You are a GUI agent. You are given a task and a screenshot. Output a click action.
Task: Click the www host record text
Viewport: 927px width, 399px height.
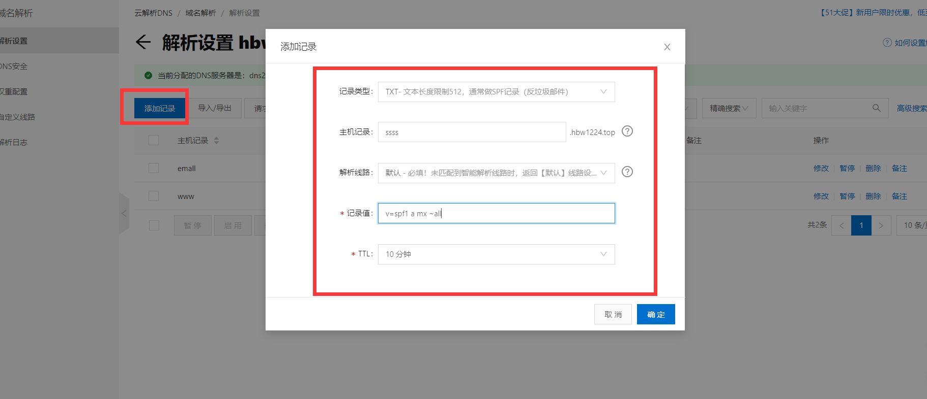coord(186,196)
